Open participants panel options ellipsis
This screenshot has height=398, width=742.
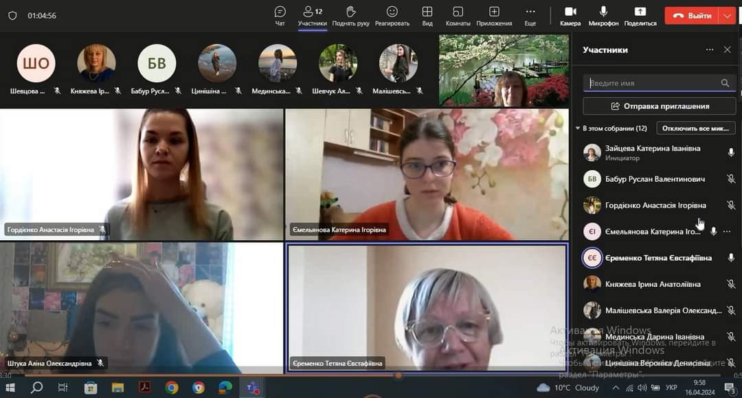[x=709, y=49]
